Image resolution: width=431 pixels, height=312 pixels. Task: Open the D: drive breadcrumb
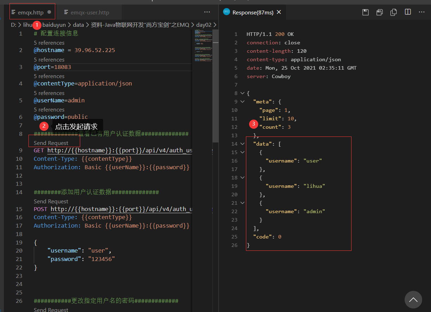(x=13, y=25)
